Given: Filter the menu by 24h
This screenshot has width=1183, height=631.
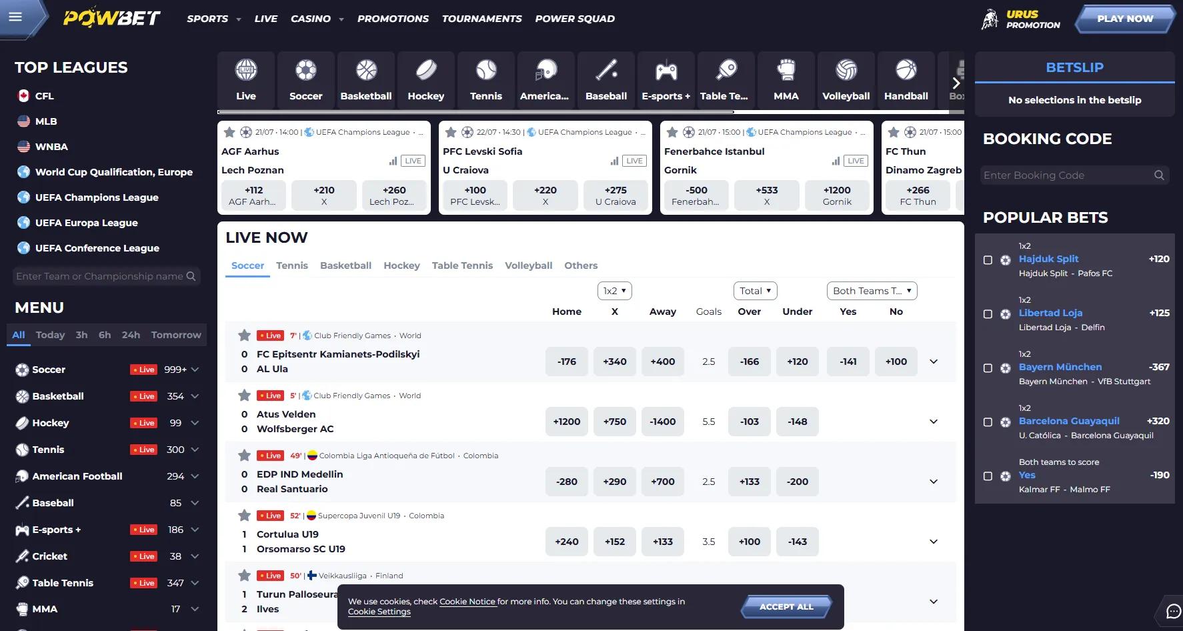Looking at the screenshot, I should [x=131, y=335].
